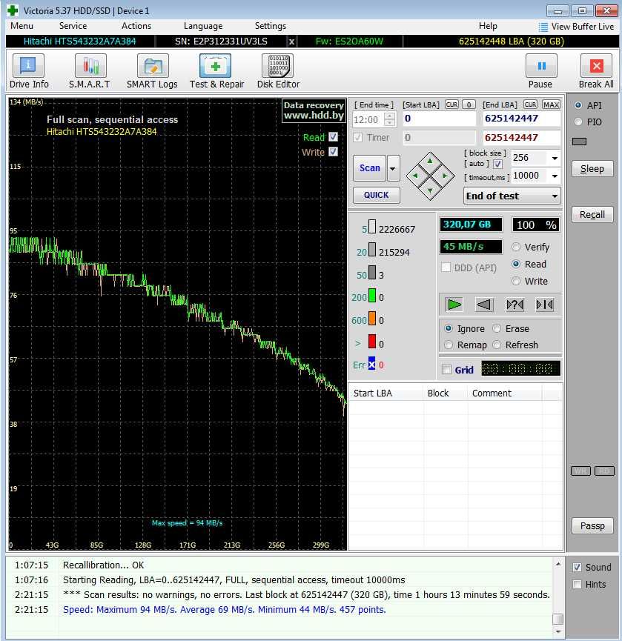622x641 pixels.
Task: Click the CUR button for End LBA
Action: tap(530, 104)
